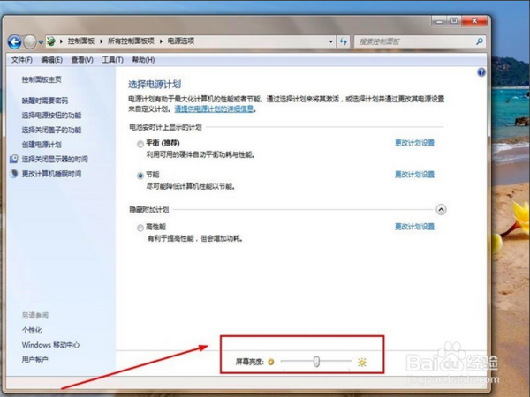Open the 工具(T) menu
Image resolution: width=530 pixels, height=397 pixels.
(x=112, y=60)
